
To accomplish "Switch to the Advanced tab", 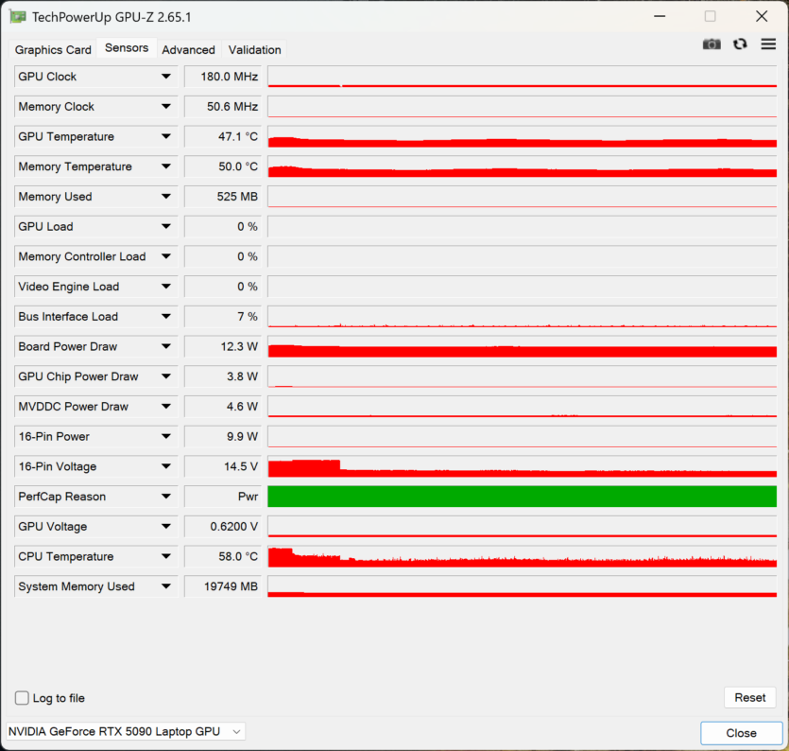I will coord(188,49).
